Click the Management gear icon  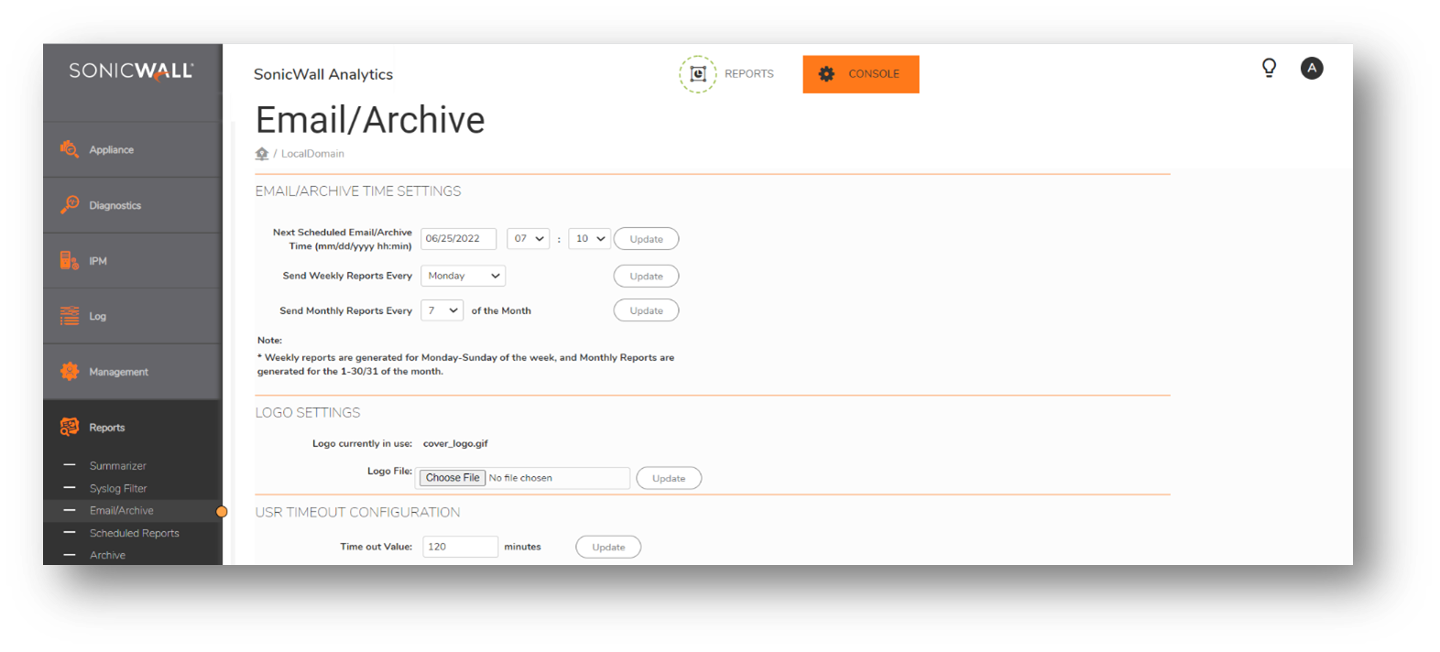pos(70,372)
